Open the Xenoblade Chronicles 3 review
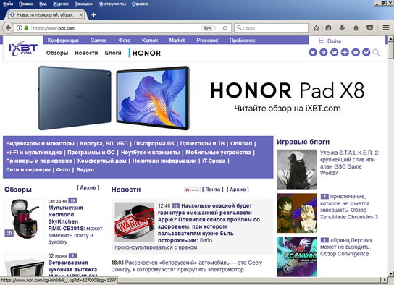 (349, 207)
